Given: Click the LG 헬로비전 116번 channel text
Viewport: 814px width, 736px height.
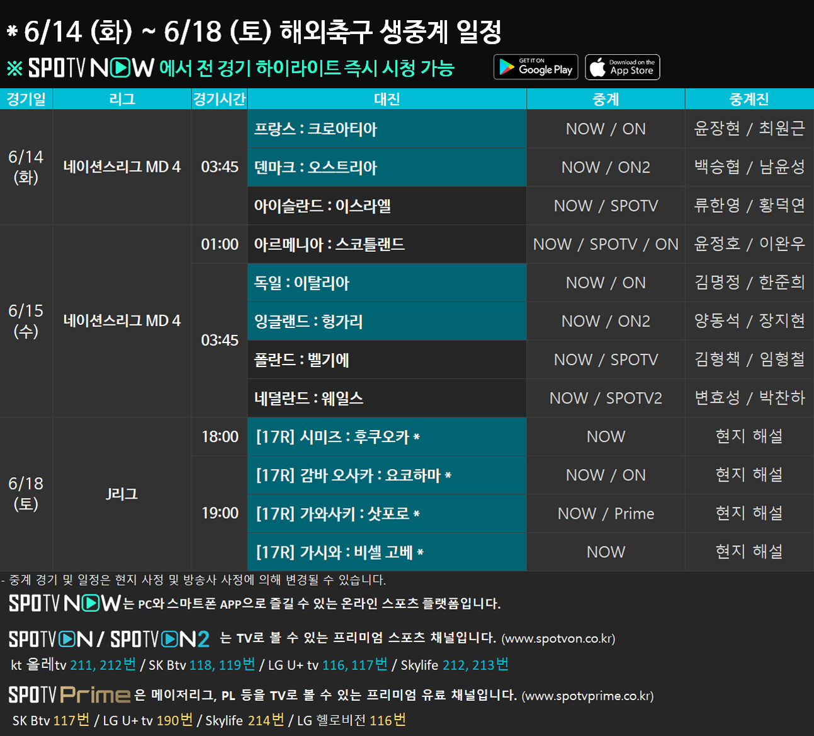Looking at the screenshot, I should point(351,720).
